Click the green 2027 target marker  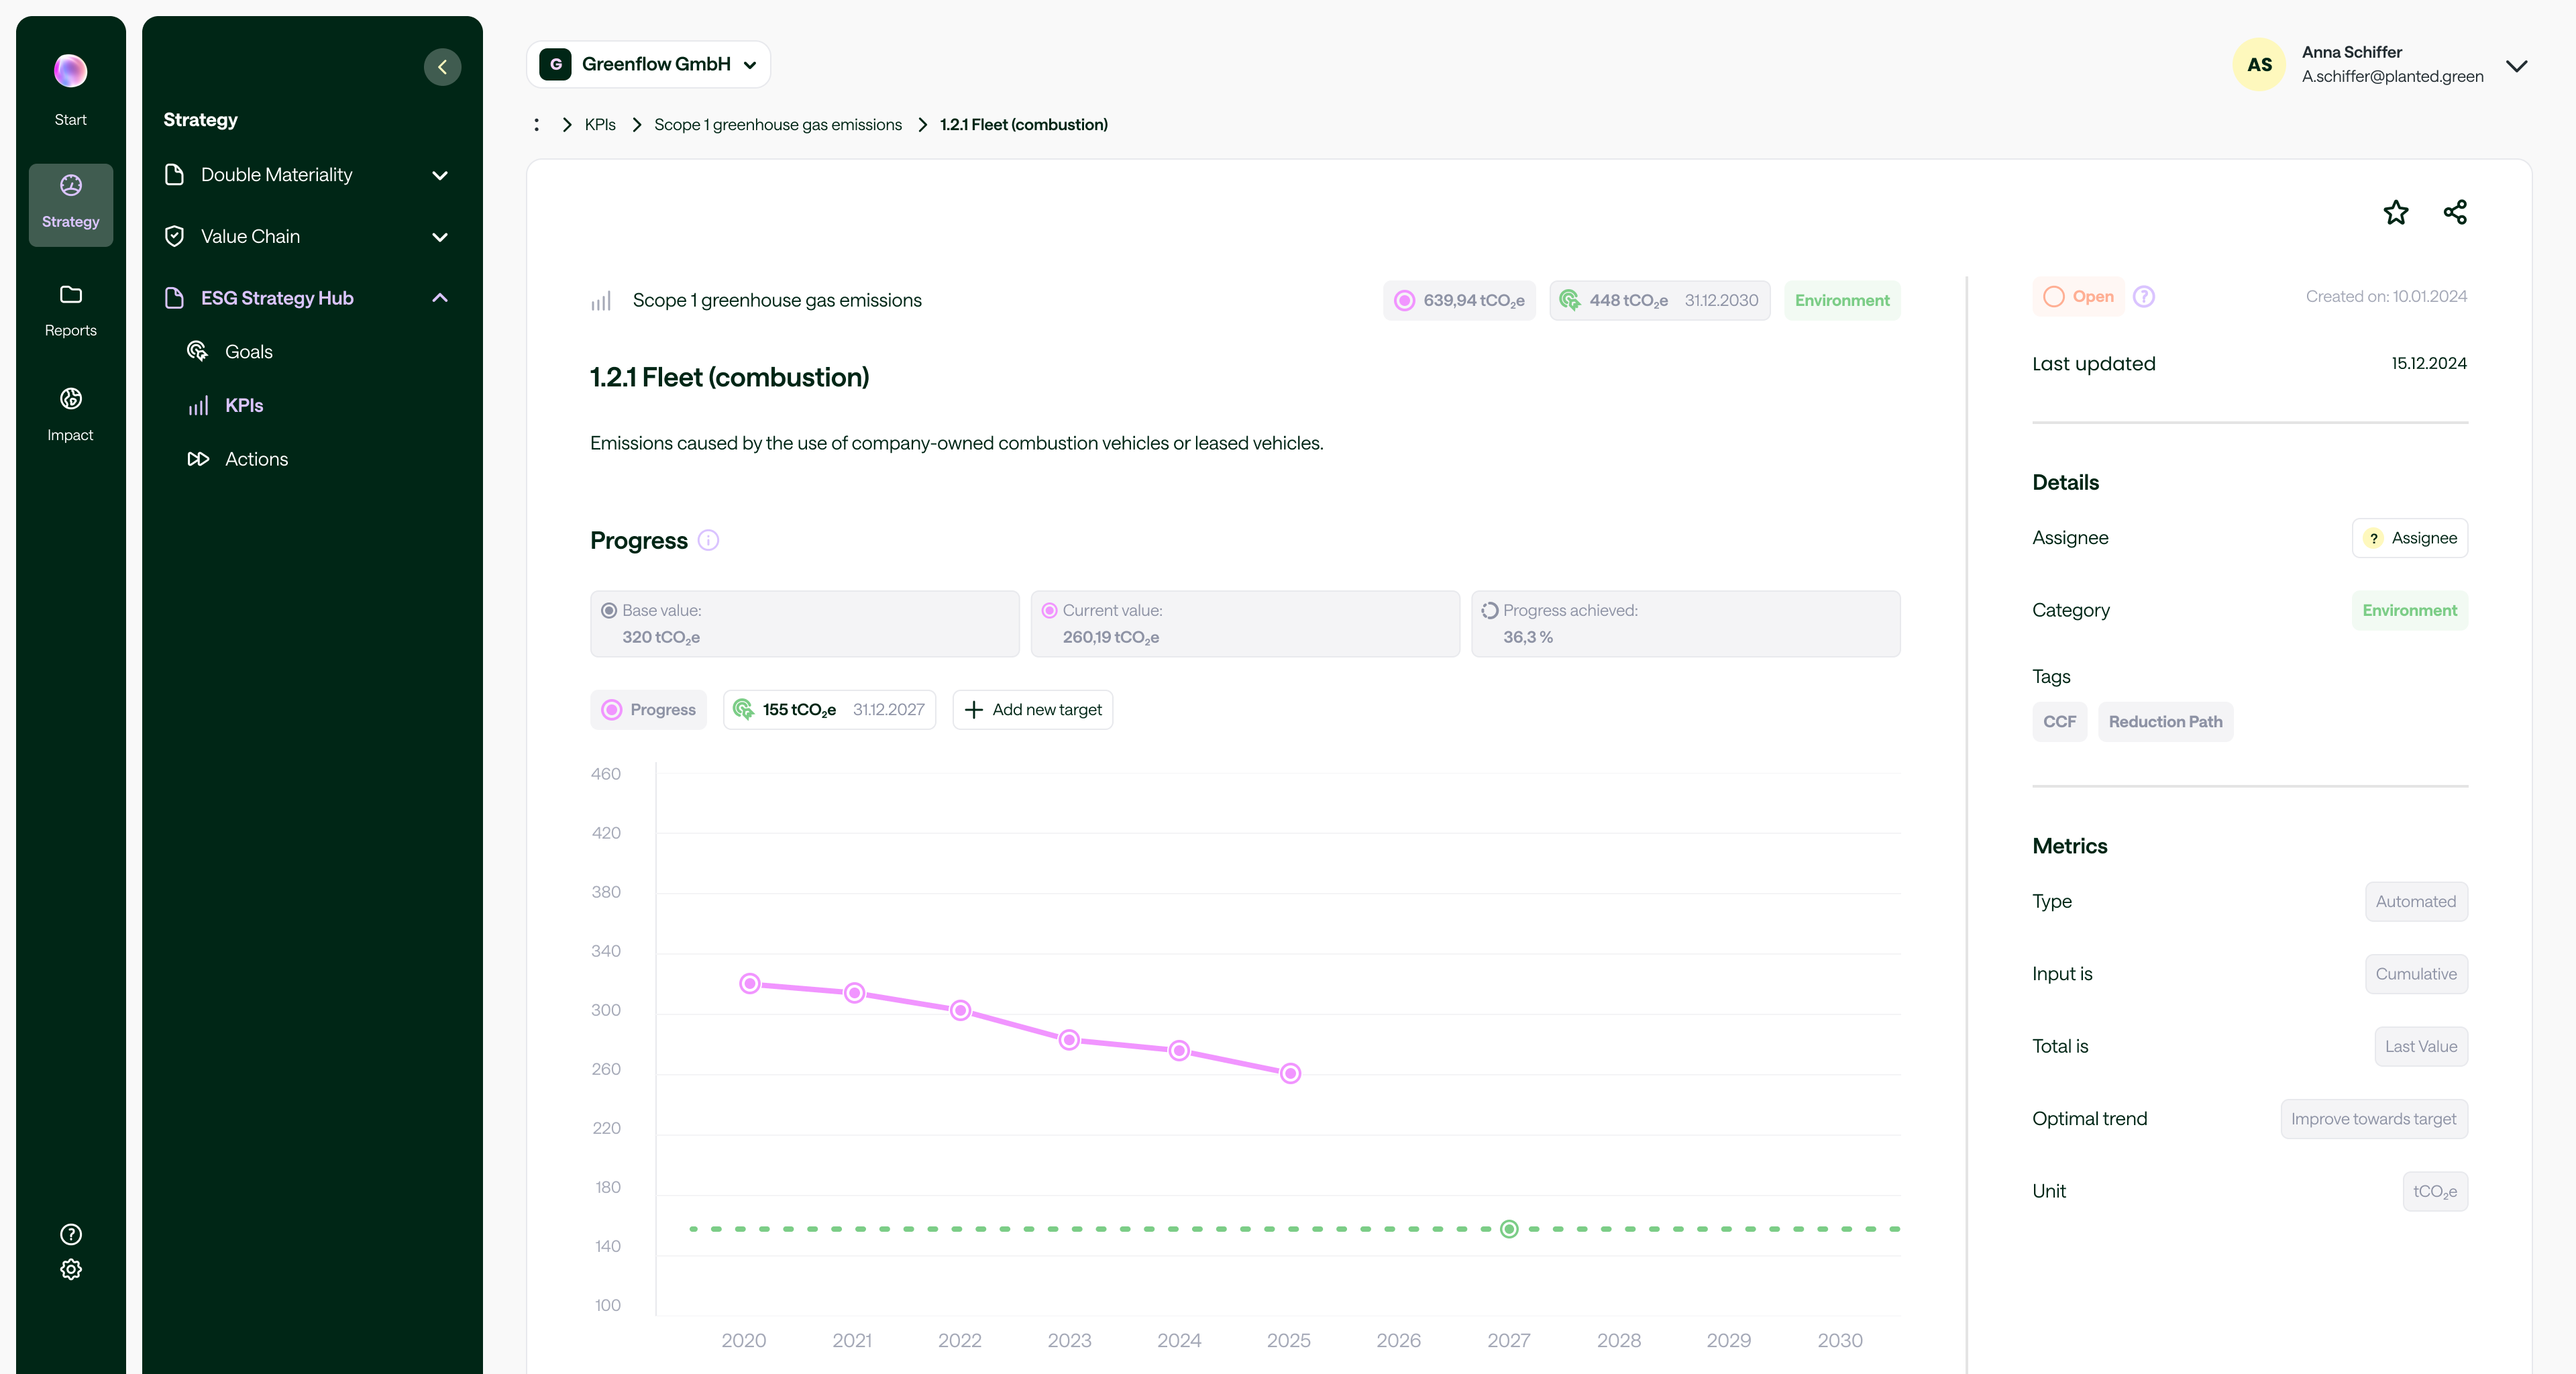coord(1509,1229)
